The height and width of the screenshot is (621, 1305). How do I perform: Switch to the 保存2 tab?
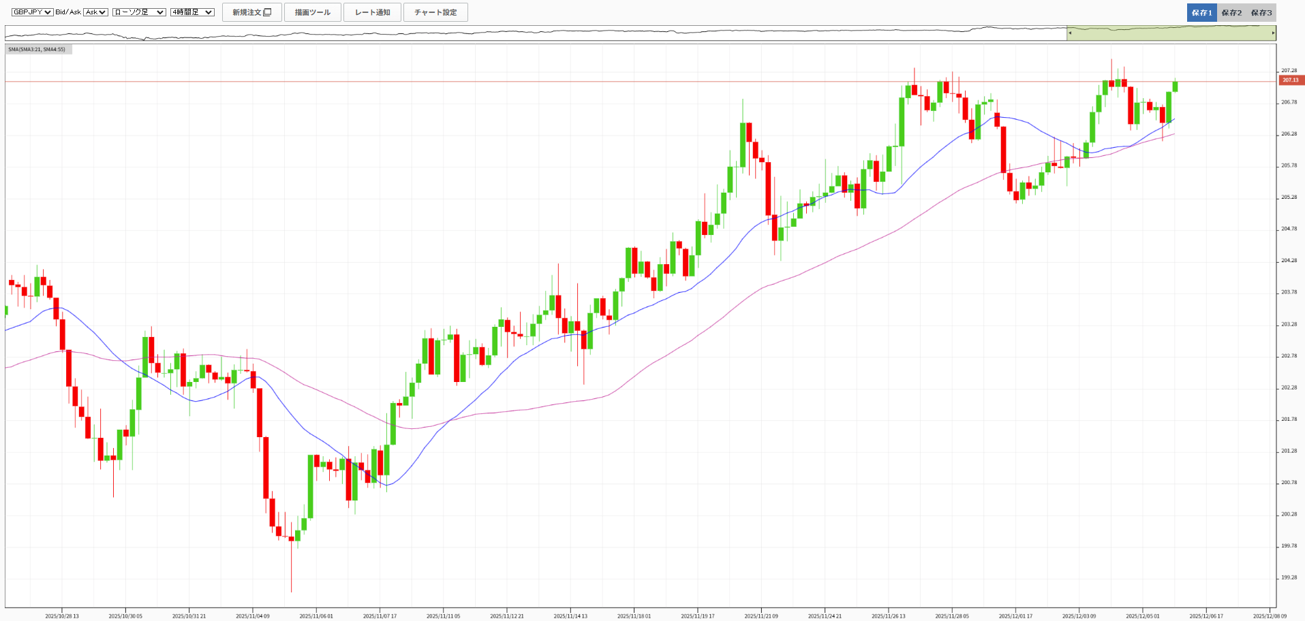point(1231,12)
